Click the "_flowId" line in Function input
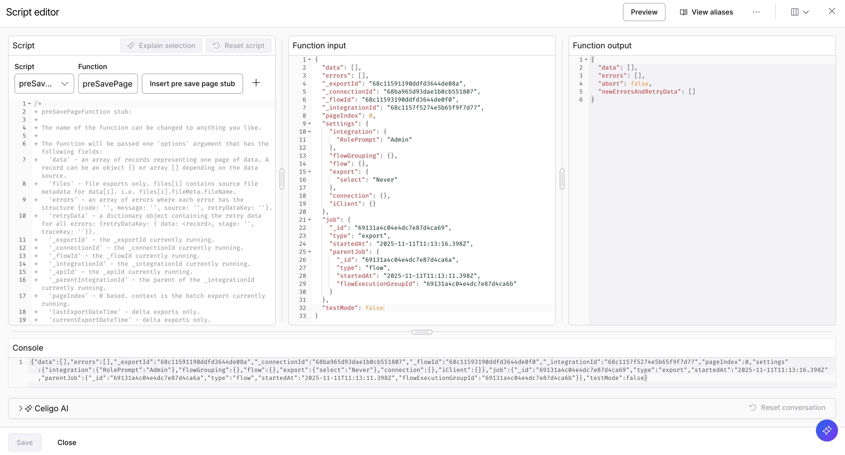 390,100
